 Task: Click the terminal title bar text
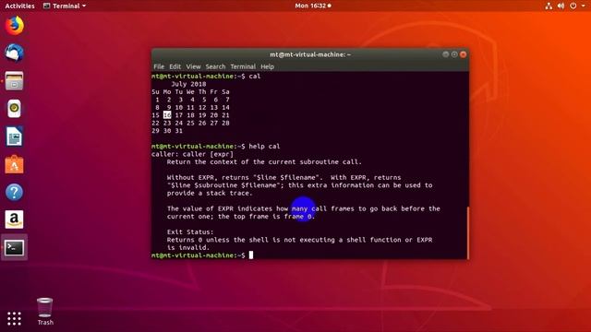pos(310,54)
